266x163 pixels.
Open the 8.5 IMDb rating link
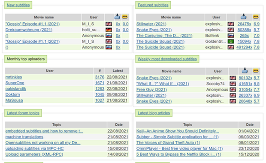pyautogui.click(x=257, y=84)
